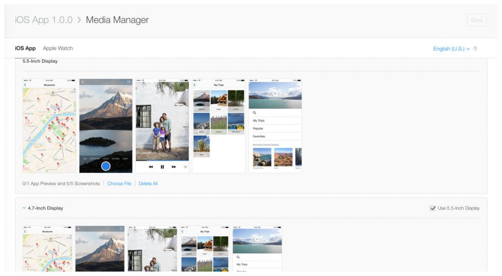
Task: Click 'Popular' row in lake screenshot
Action: click(x=275, y=128)
